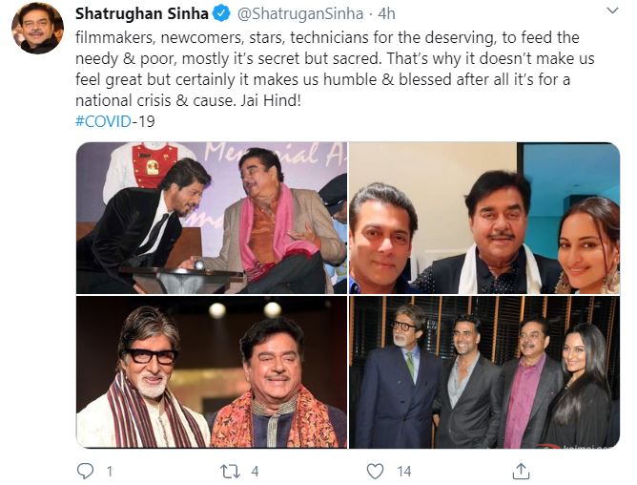Open top-left photo of two men talking
This screenshot has width=637, height=485.
(x=212, y=218)
